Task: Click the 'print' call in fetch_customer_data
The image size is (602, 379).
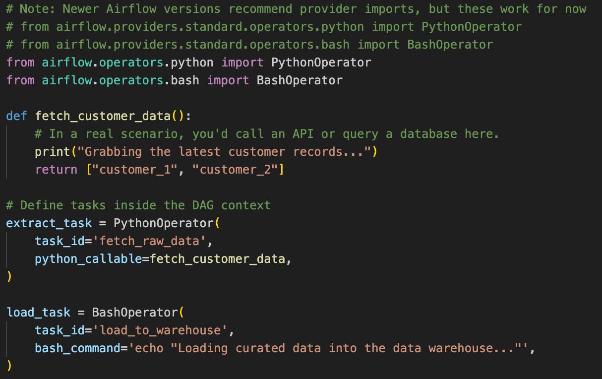Action: pyautogui.click(x=53, y=152)
